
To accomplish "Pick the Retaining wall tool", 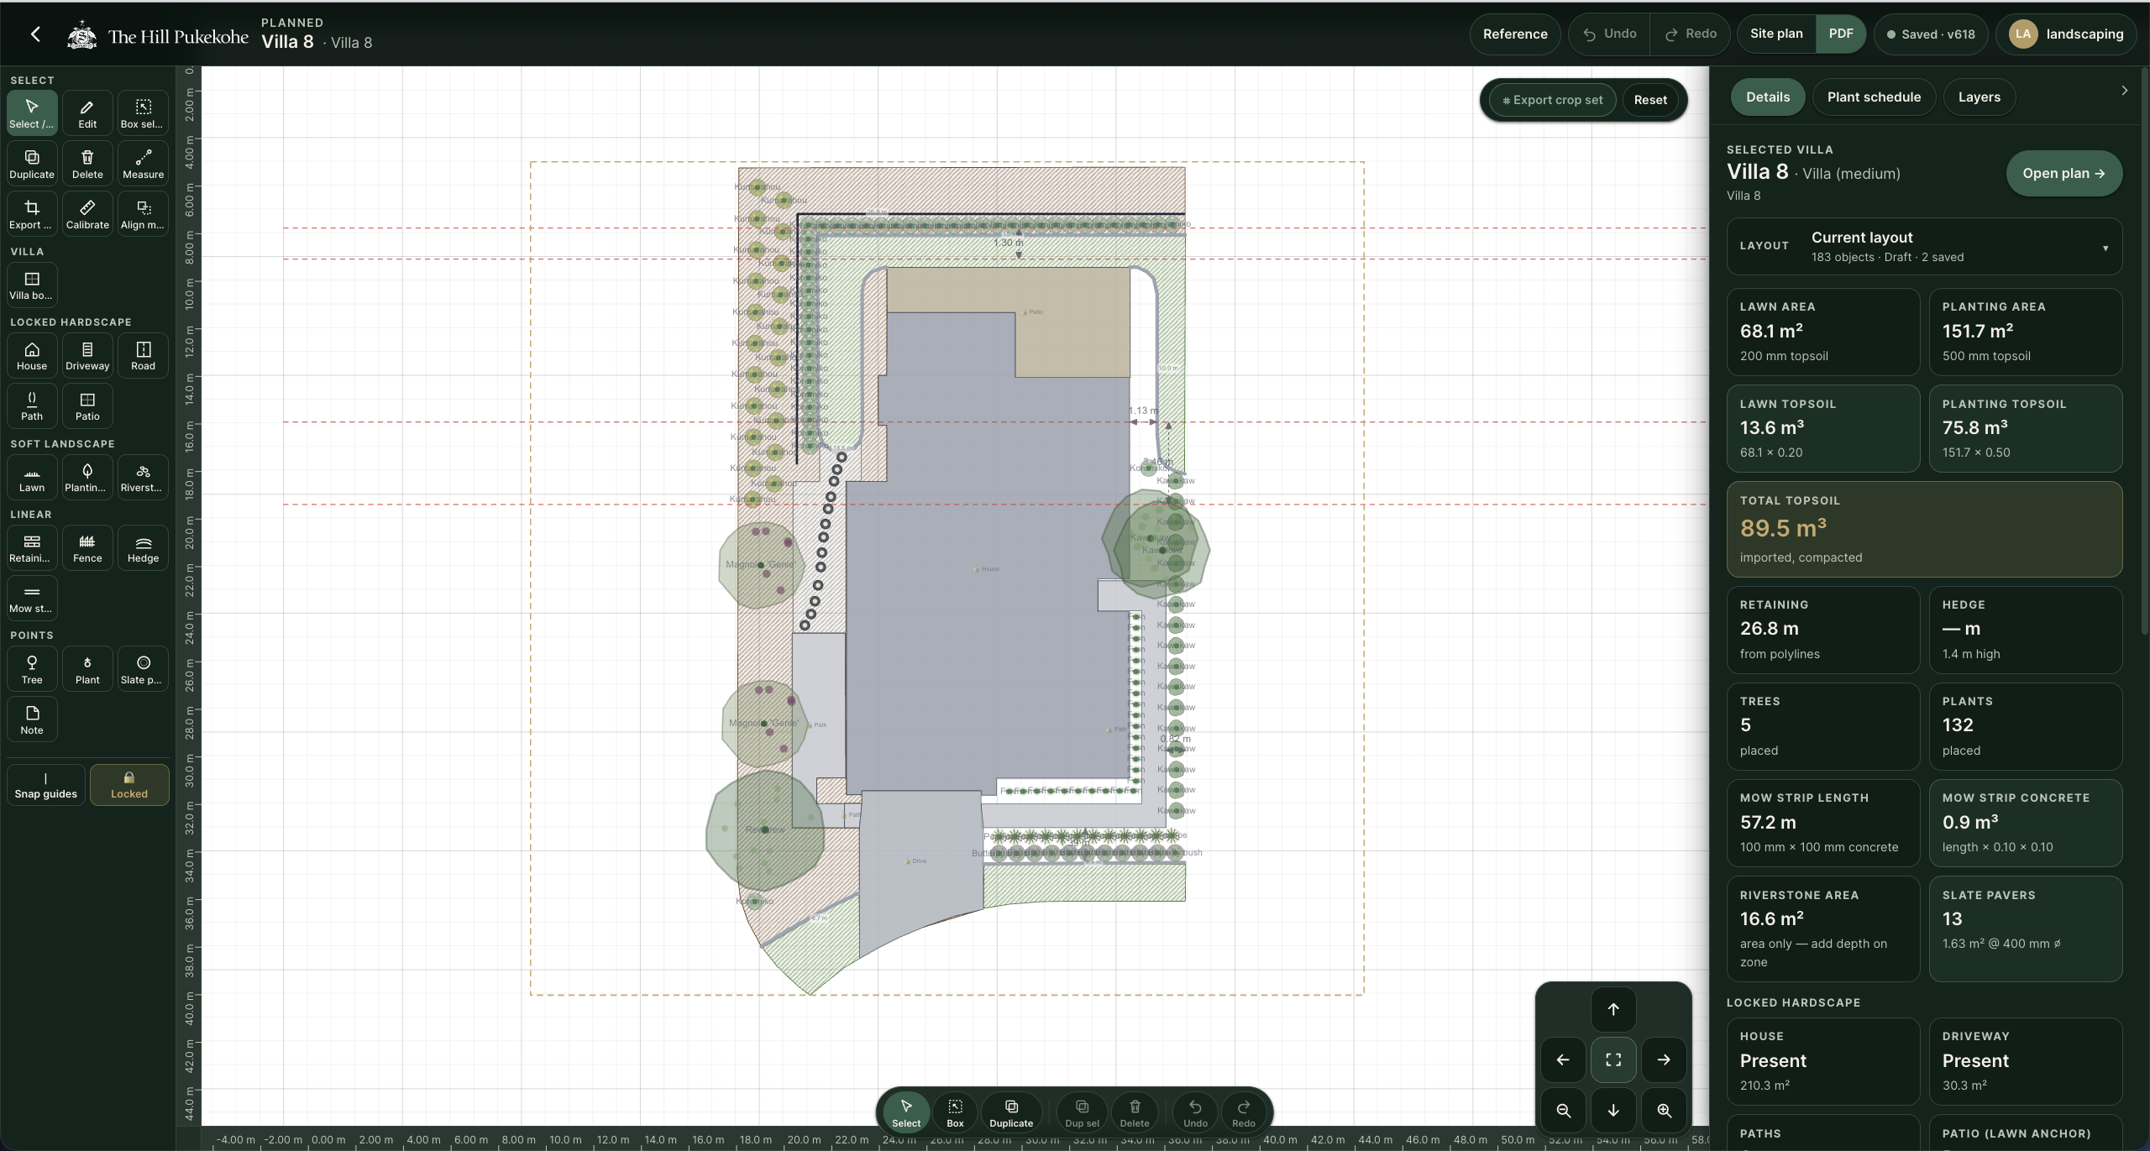I will [x=32, y=547].
